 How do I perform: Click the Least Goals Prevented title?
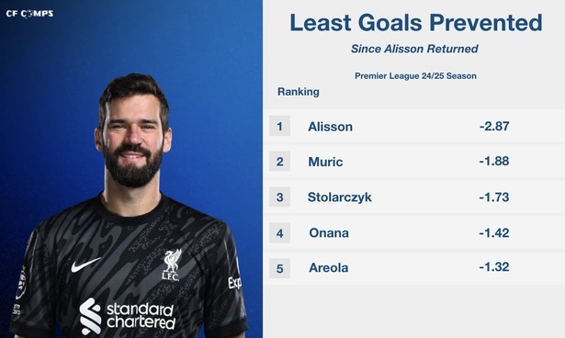click(x=416, y=22)
